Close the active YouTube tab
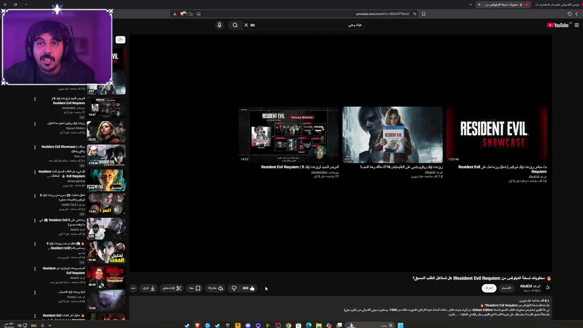This screenshot has width=583, height=328. (479, 5)
